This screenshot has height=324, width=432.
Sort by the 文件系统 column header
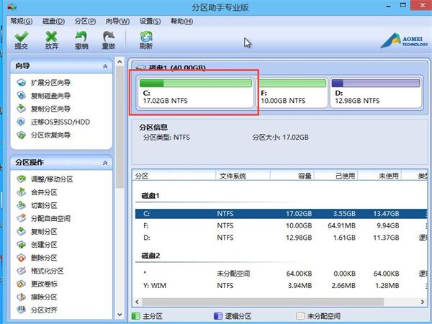[243, 176]
